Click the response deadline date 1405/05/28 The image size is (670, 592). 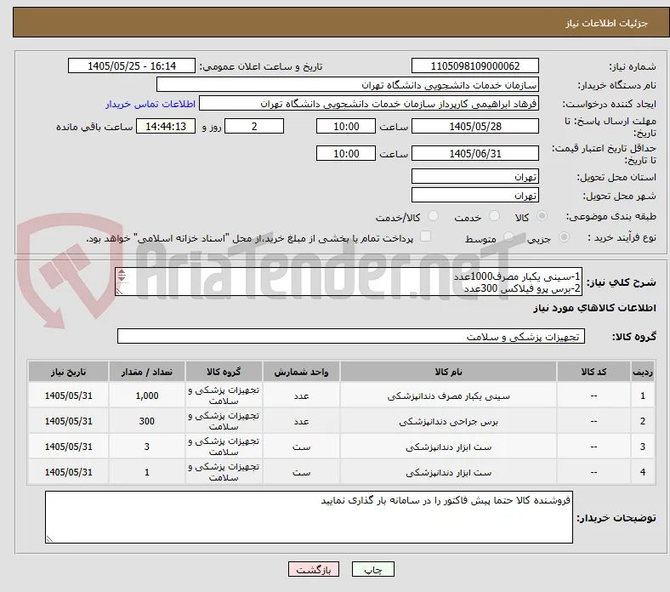point(475,126)
